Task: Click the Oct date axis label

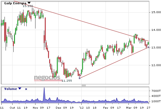Action: 12,108
